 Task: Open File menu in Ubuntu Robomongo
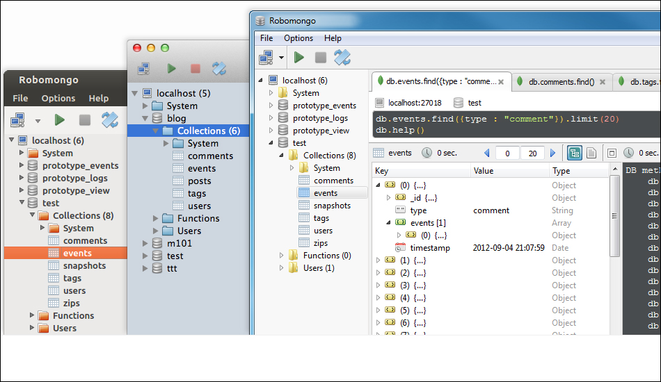click(x=20, y=99)
